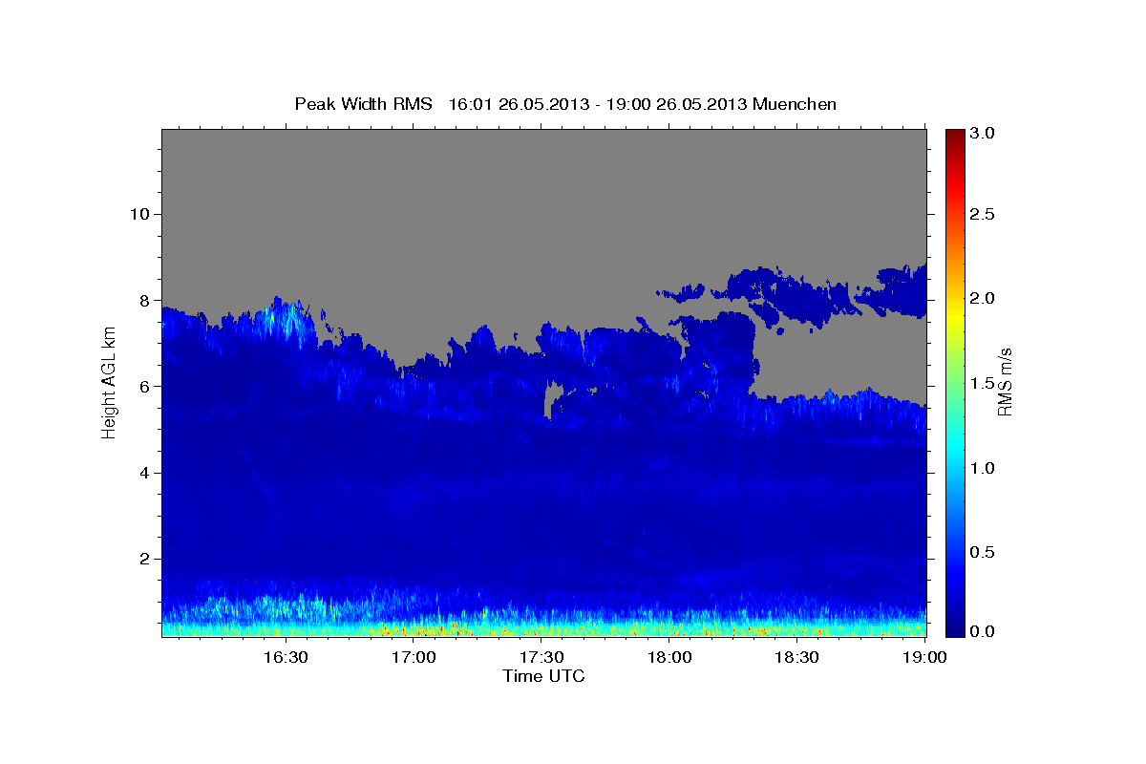This screenshot has width=1146, height=764.
Task: Click the dark red top of colorbar
Action: 954,137
